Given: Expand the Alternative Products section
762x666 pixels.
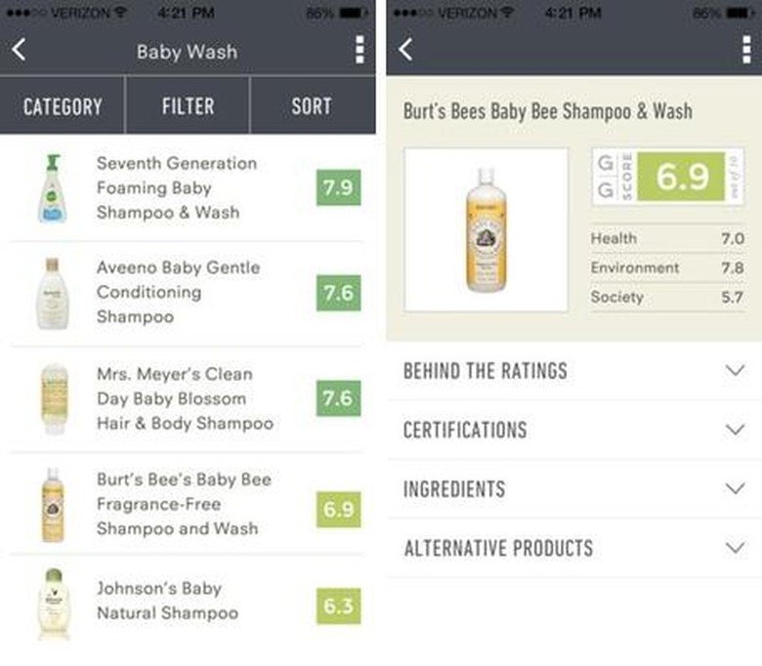Looking at the screenshot, I should point(574,548).
